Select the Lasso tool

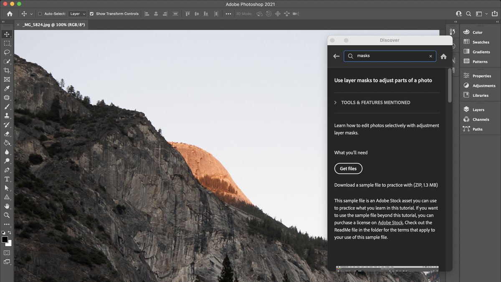(x=7, y=52)
